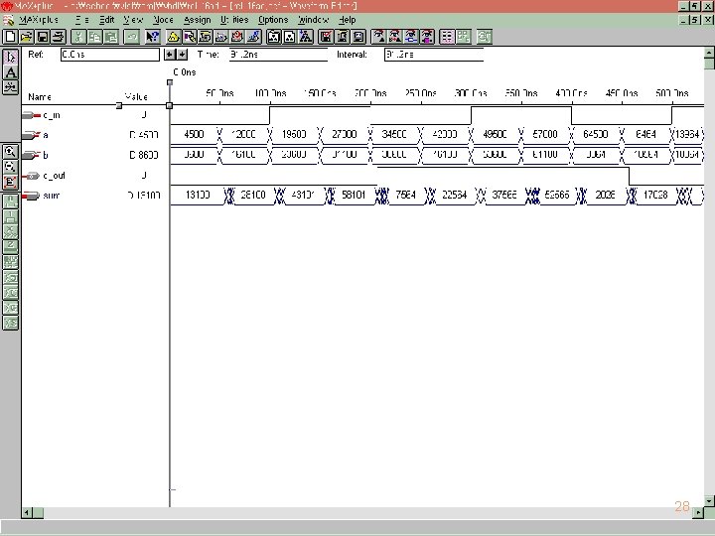Click the overwrite high 1 button

[x=11, y=216]
